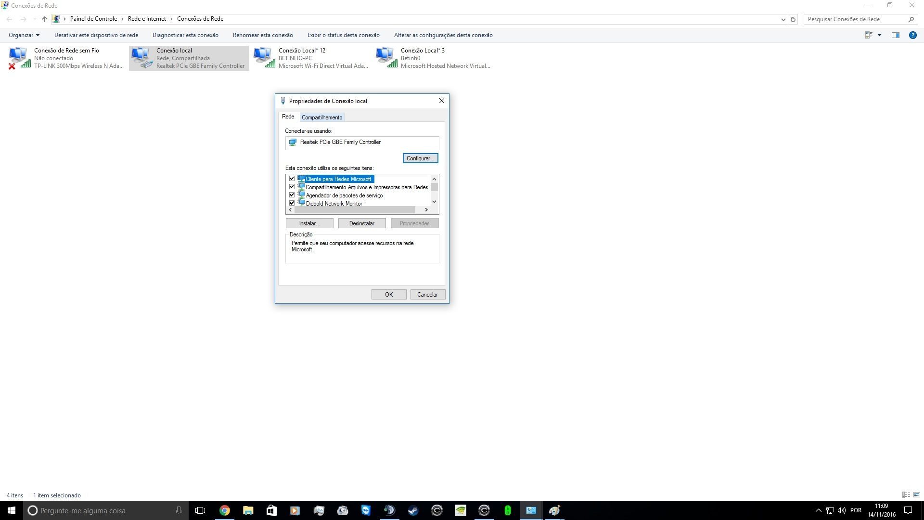924x520 pixels.
Task: Click Cancelar in properties dialog
Action: click(x=428, y=295)
